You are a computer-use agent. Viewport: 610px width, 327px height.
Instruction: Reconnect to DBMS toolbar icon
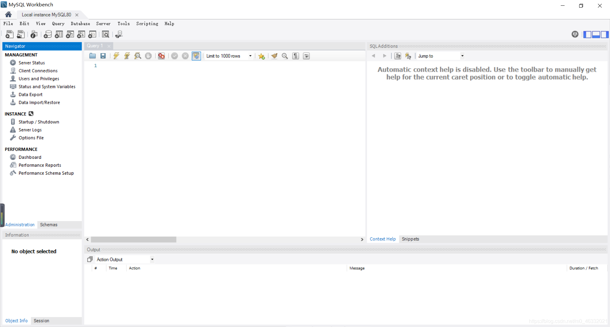click(119, 34)
